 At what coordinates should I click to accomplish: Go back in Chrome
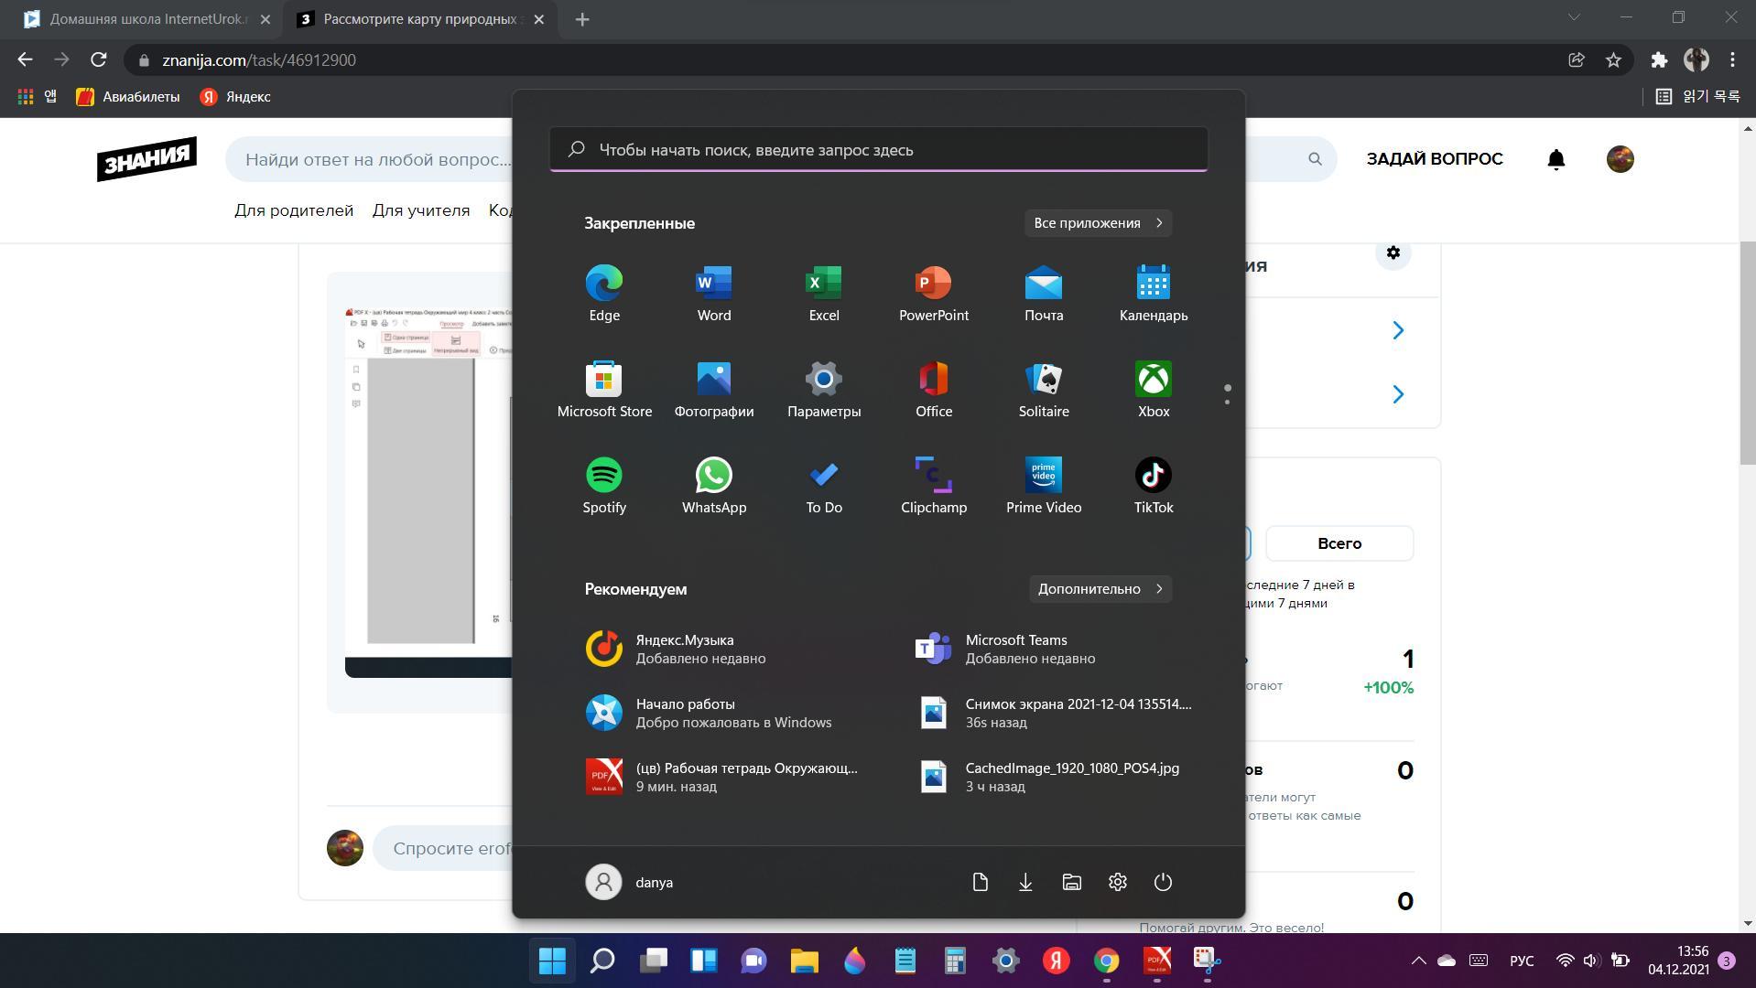25,60
